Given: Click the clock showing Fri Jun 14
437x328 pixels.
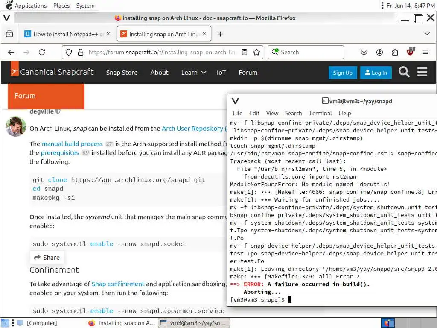Looking at the screenshot, I should (411, 6).
